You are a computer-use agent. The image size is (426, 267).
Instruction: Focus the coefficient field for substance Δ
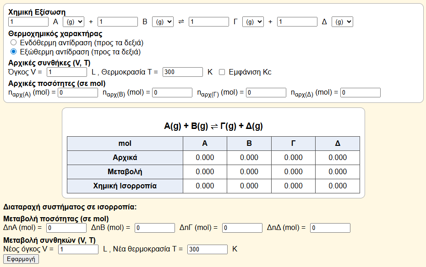[297, 21]
